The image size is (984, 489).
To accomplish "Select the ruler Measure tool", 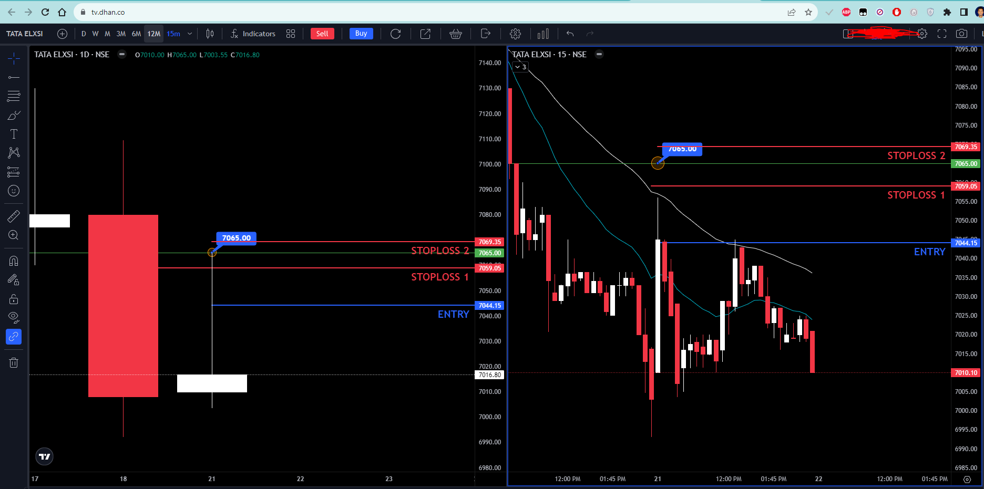I will (x=14, y=216).
